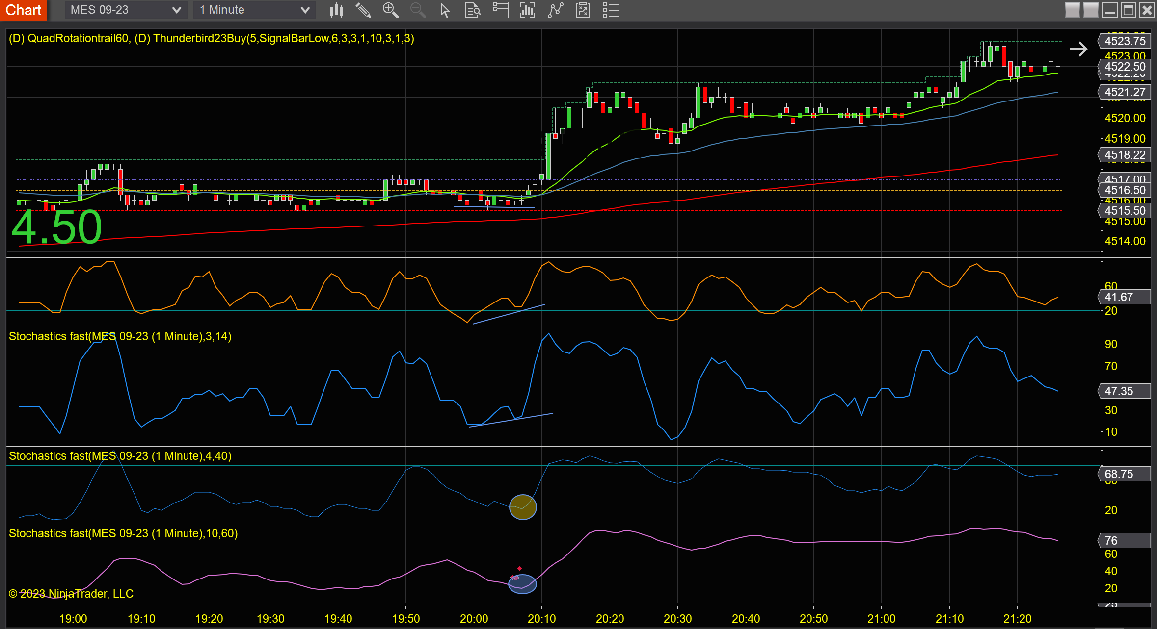Minimize the chart window
Viewport: 1157px width, 629px height.
(1109, 10)
